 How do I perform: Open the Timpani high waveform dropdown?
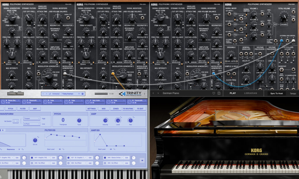[x=32, y=118]
